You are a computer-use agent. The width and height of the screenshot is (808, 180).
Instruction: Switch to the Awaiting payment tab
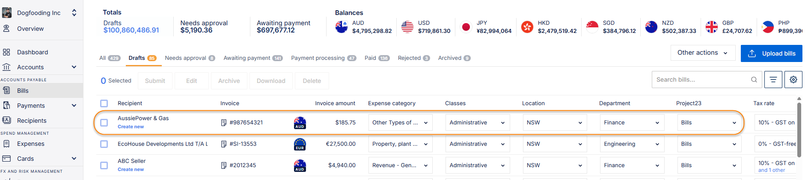point(253,58)
